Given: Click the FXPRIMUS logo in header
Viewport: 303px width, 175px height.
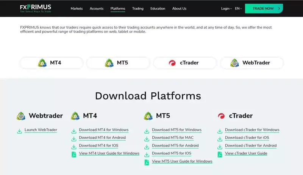Looking at the screenshot, I should coord(36,8).
